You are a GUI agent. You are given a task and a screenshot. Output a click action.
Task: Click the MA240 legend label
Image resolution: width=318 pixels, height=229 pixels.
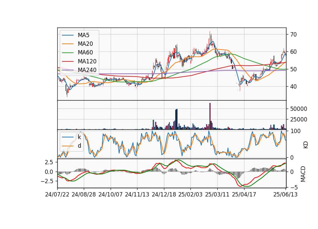(x=87, y=70)
